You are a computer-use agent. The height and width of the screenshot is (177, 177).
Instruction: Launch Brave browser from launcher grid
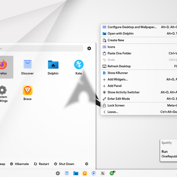(27, 93)
